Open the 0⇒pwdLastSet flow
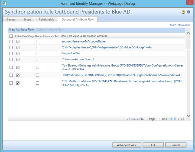This screenshot has height=152, width=195. point(71,53)
